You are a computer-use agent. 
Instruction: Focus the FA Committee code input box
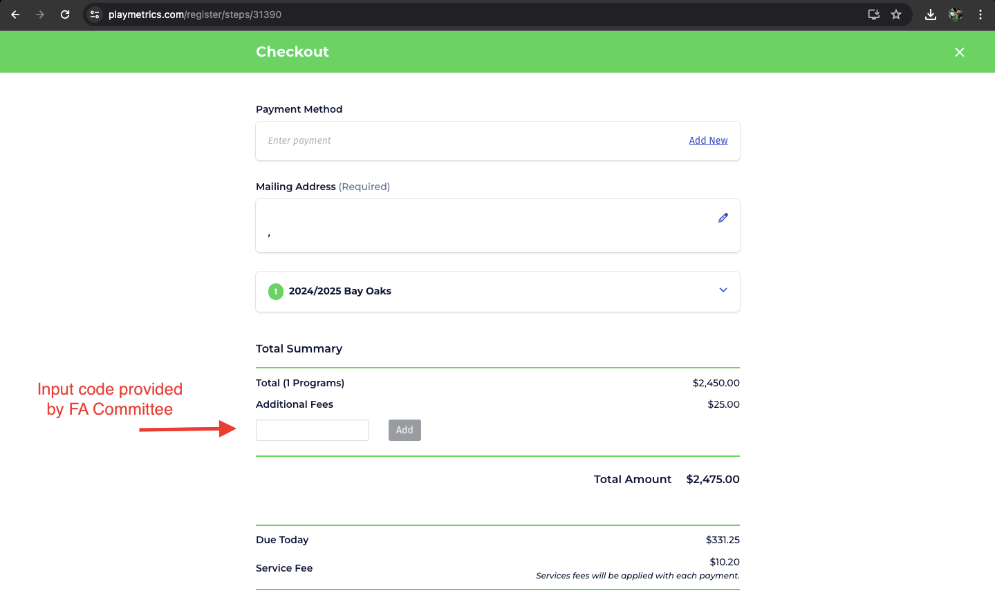313,430
